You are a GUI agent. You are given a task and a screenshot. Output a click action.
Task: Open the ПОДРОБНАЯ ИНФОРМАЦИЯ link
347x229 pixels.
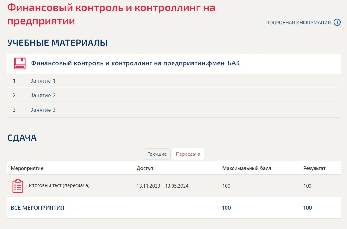point(298,23)
